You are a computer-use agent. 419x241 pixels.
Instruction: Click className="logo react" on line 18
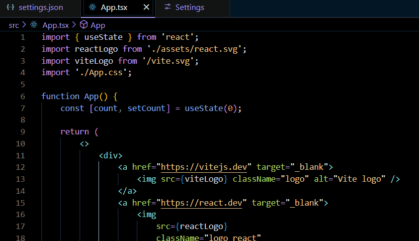point(208,238)
